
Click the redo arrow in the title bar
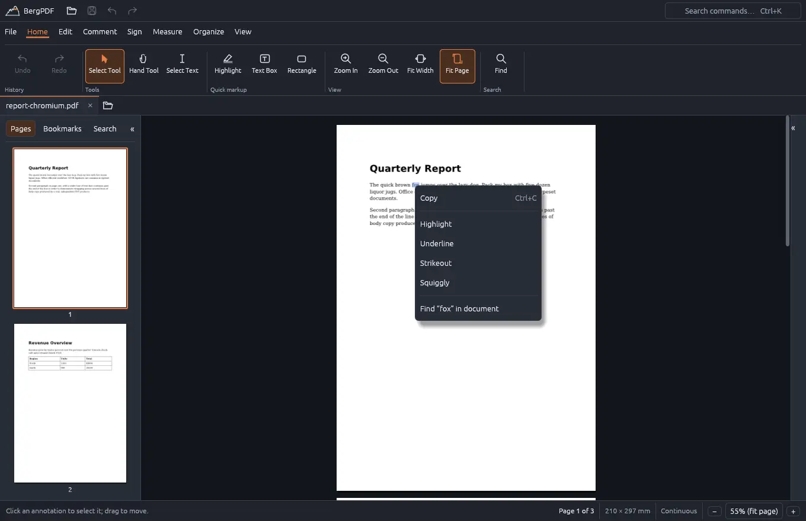coord(133,11)
